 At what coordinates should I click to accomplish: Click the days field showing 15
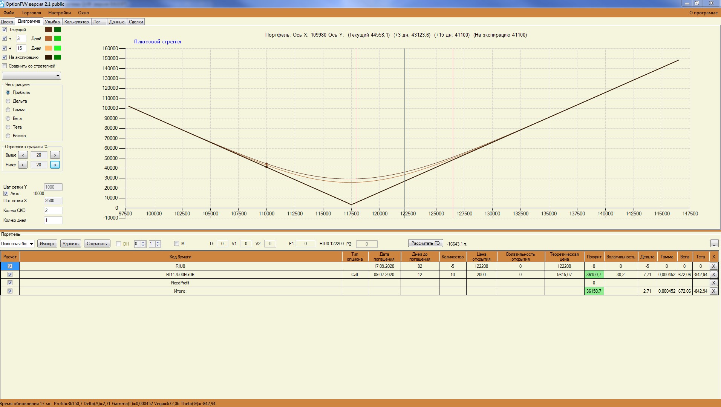click(21, 48)
